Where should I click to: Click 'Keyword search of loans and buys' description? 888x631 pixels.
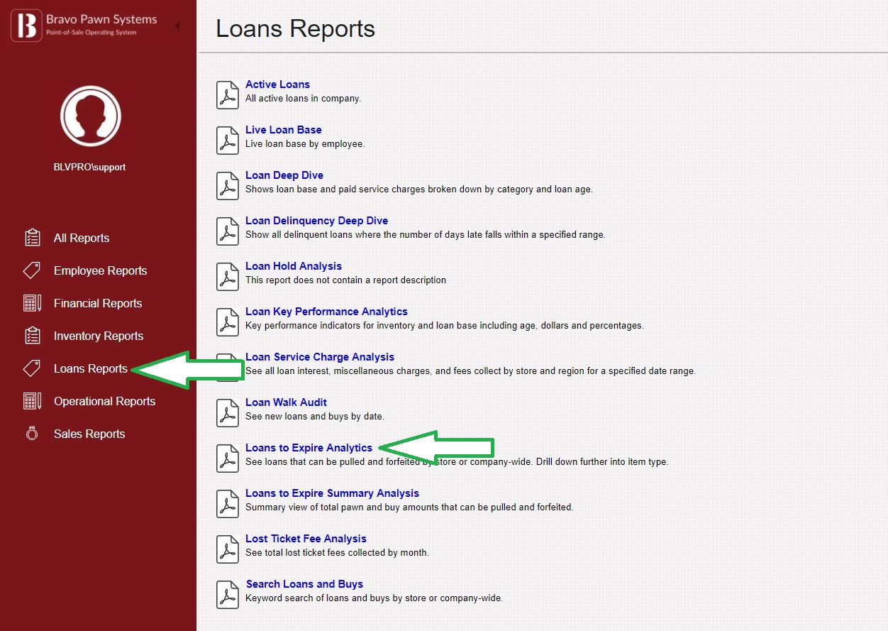tap(374, 598)
